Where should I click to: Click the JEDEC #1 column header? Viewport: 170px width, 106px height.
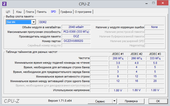pos(118,54)
